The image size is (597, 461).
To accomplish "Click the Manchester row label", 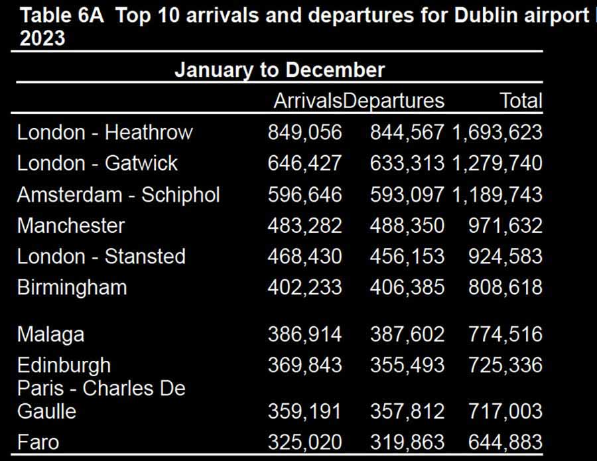I will [x=71, y=226].
